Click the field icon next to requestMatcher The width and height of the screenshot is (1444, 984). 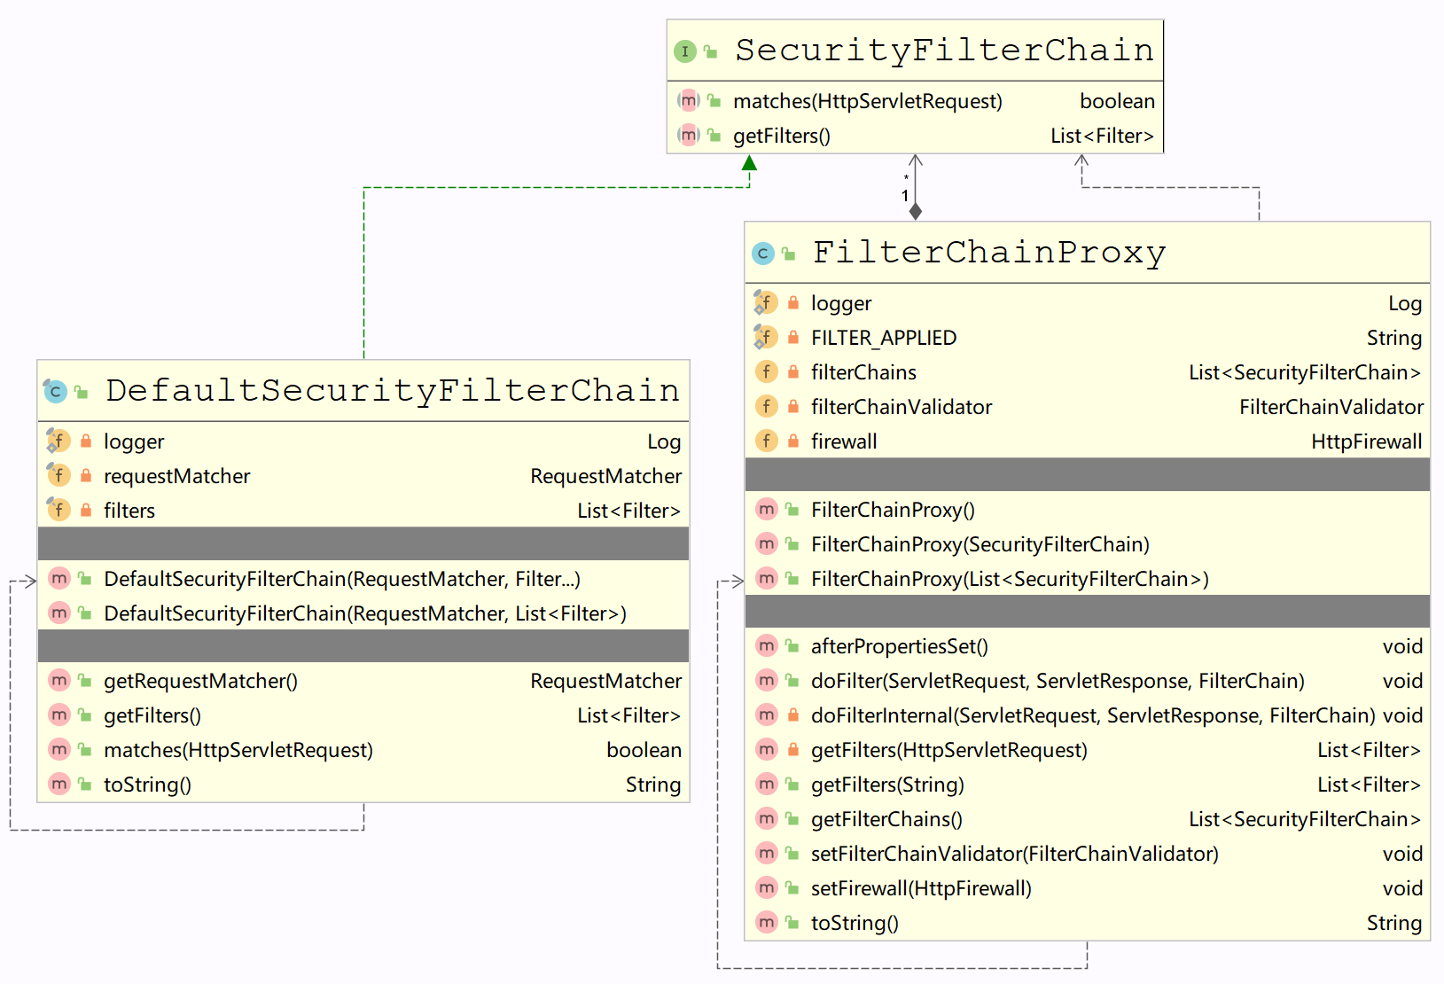click(x=59, y=475)
